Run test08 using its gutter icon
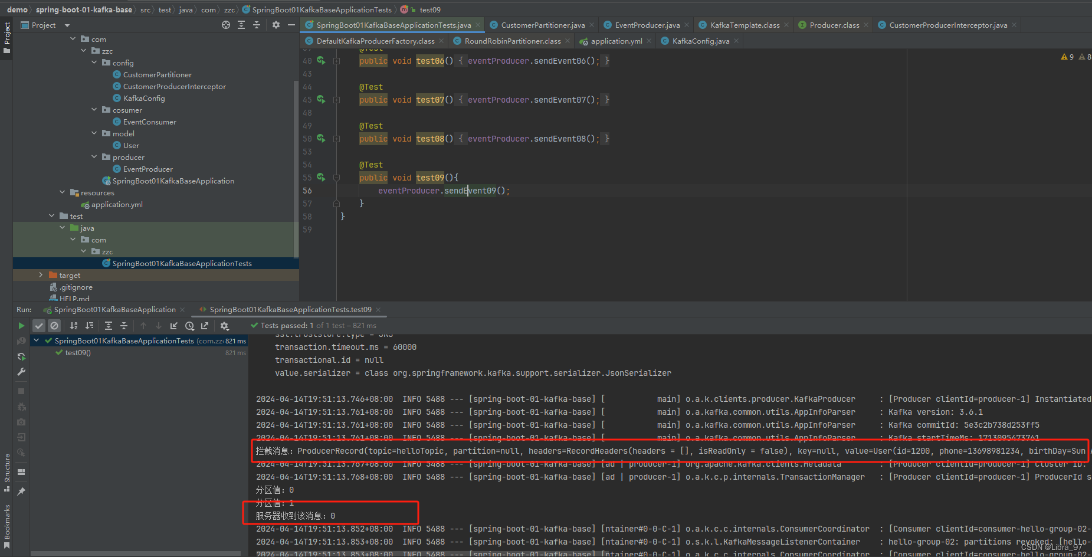 tap(321, 138)
